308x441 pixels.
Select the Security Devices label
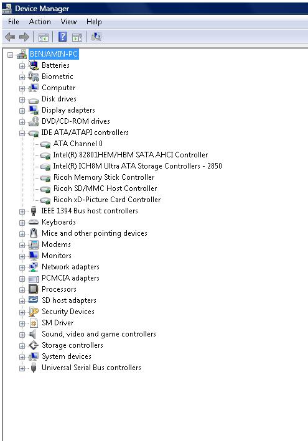(x=68, y=312)
